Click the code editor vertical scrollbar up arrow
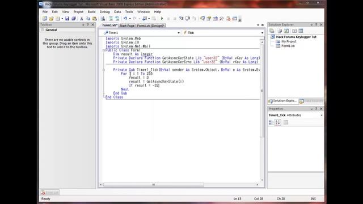This screenshot has height=204, width=363. 262,42
